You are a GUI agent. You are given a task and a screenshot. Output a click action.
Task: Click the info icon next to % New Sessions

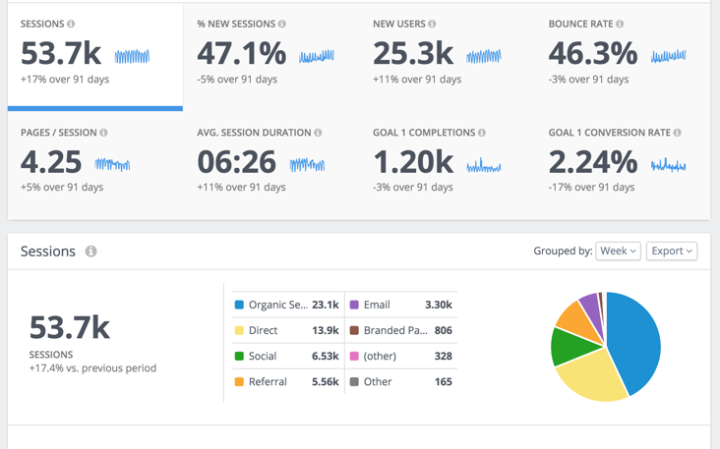(282, 24)
